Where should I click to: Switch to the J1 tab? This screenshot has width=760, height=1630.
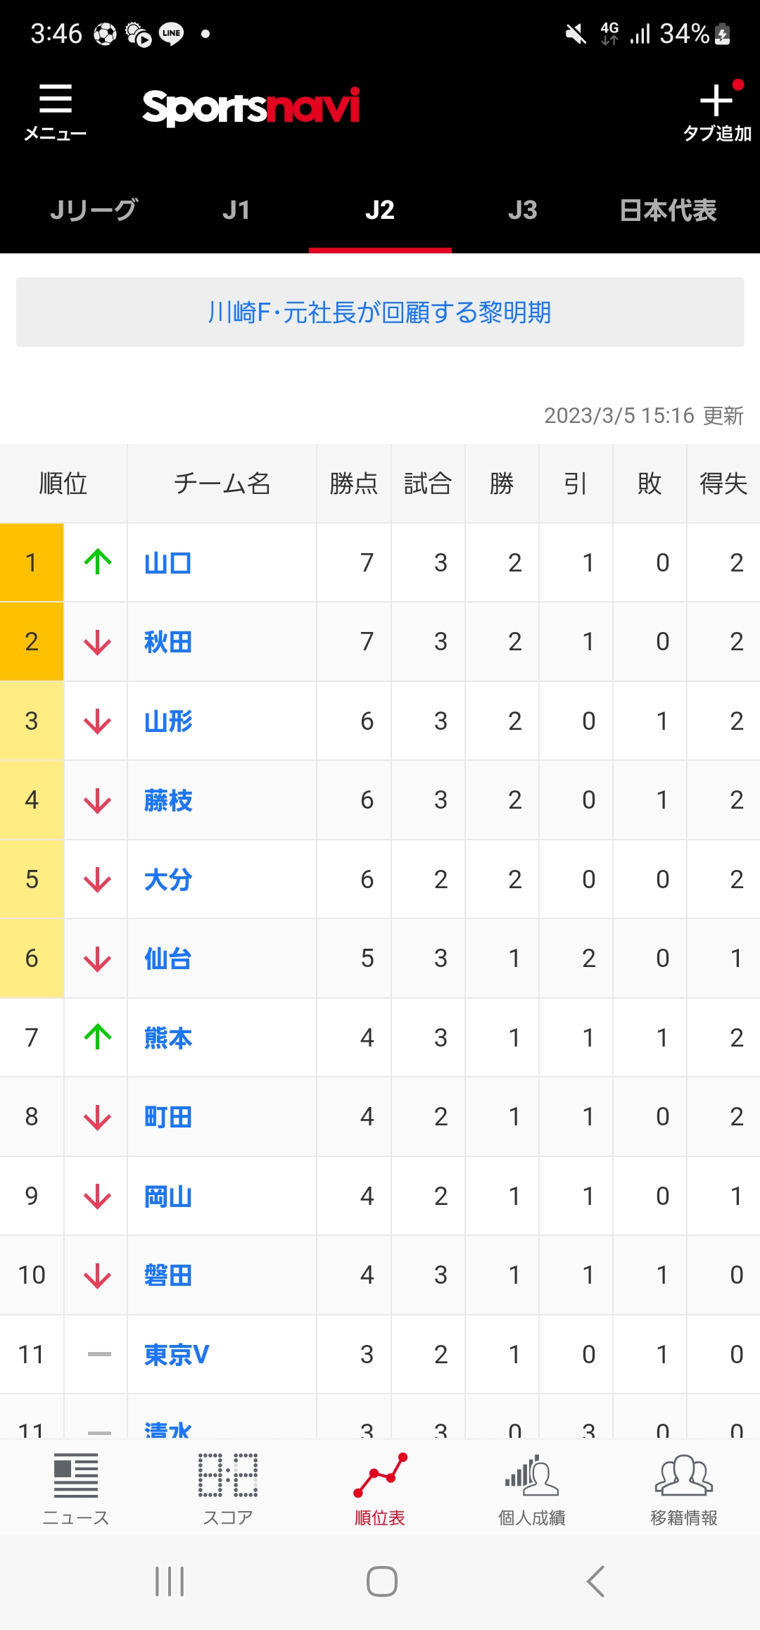coord(236,210)
